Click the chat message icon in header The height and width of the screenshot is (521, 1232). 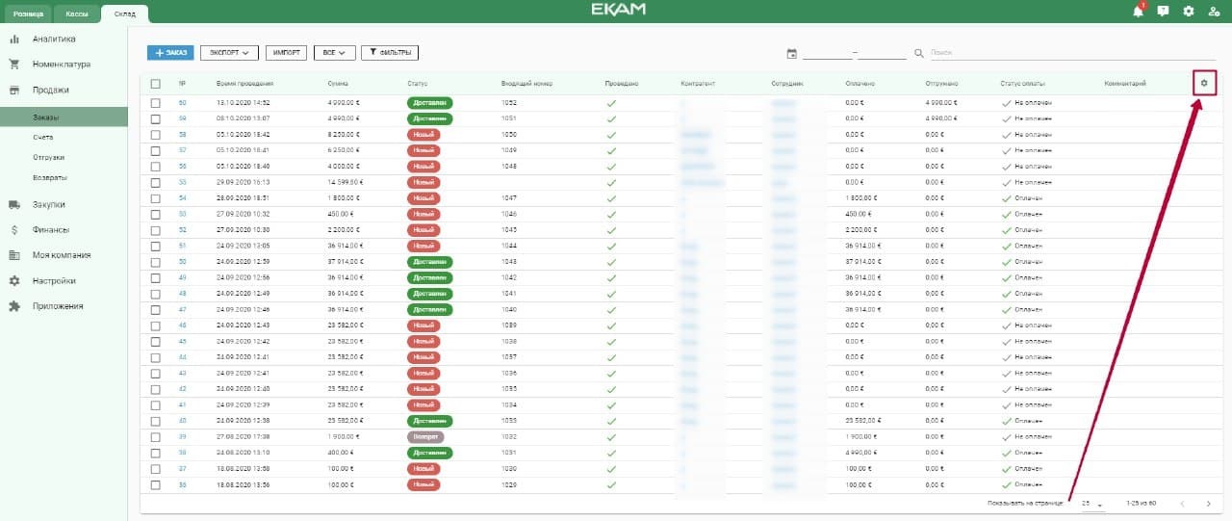coord(1163,12)
